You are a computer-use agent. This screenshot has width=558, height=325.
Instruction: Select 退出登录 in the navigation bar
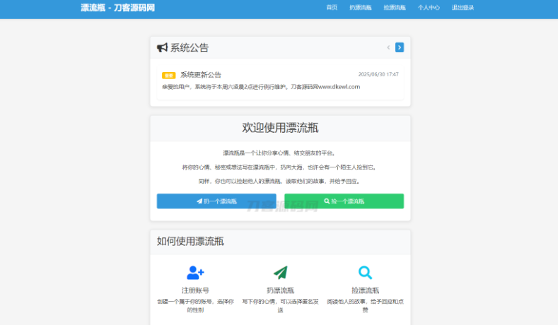point(463,8)
